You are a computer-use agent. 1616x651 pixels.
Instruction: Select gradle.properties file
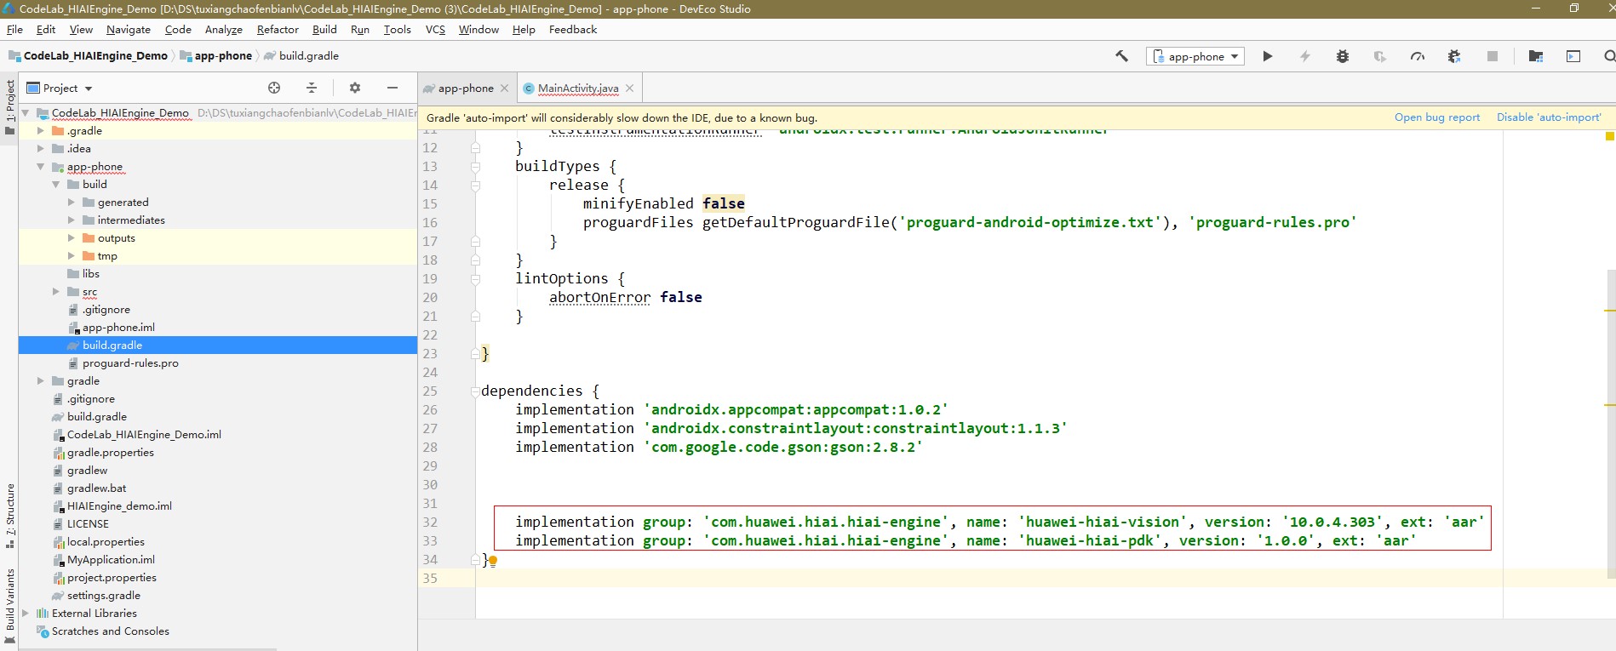[111, 453]
